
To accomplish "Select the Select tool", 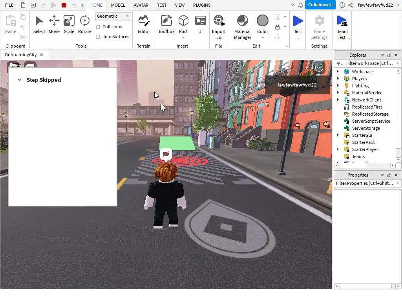I will point(39,25).
